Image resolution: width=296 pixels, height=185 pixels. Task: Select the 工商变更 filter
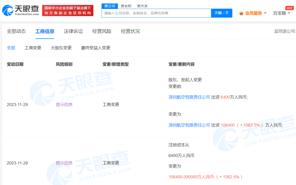[33, 48]
